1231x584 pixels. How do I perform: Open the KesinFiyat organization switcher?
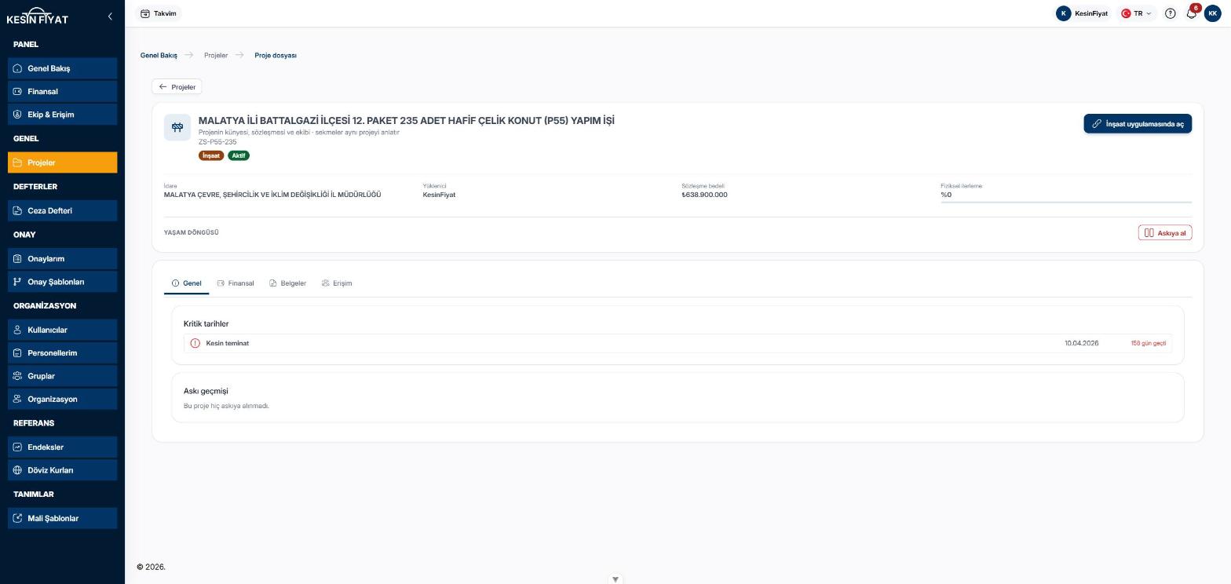[x=1083, y=13]
